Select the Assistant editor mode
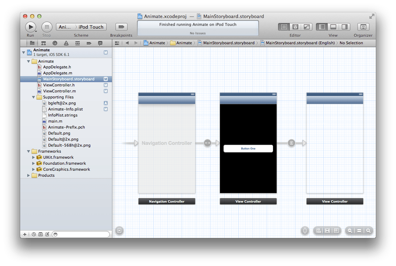This screenshot has width=396, height=266. (295, 27)
